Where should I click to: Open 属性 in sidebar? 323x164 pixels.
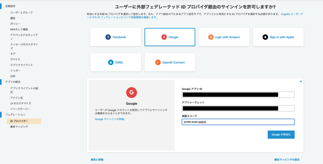(x=13, y=18)
